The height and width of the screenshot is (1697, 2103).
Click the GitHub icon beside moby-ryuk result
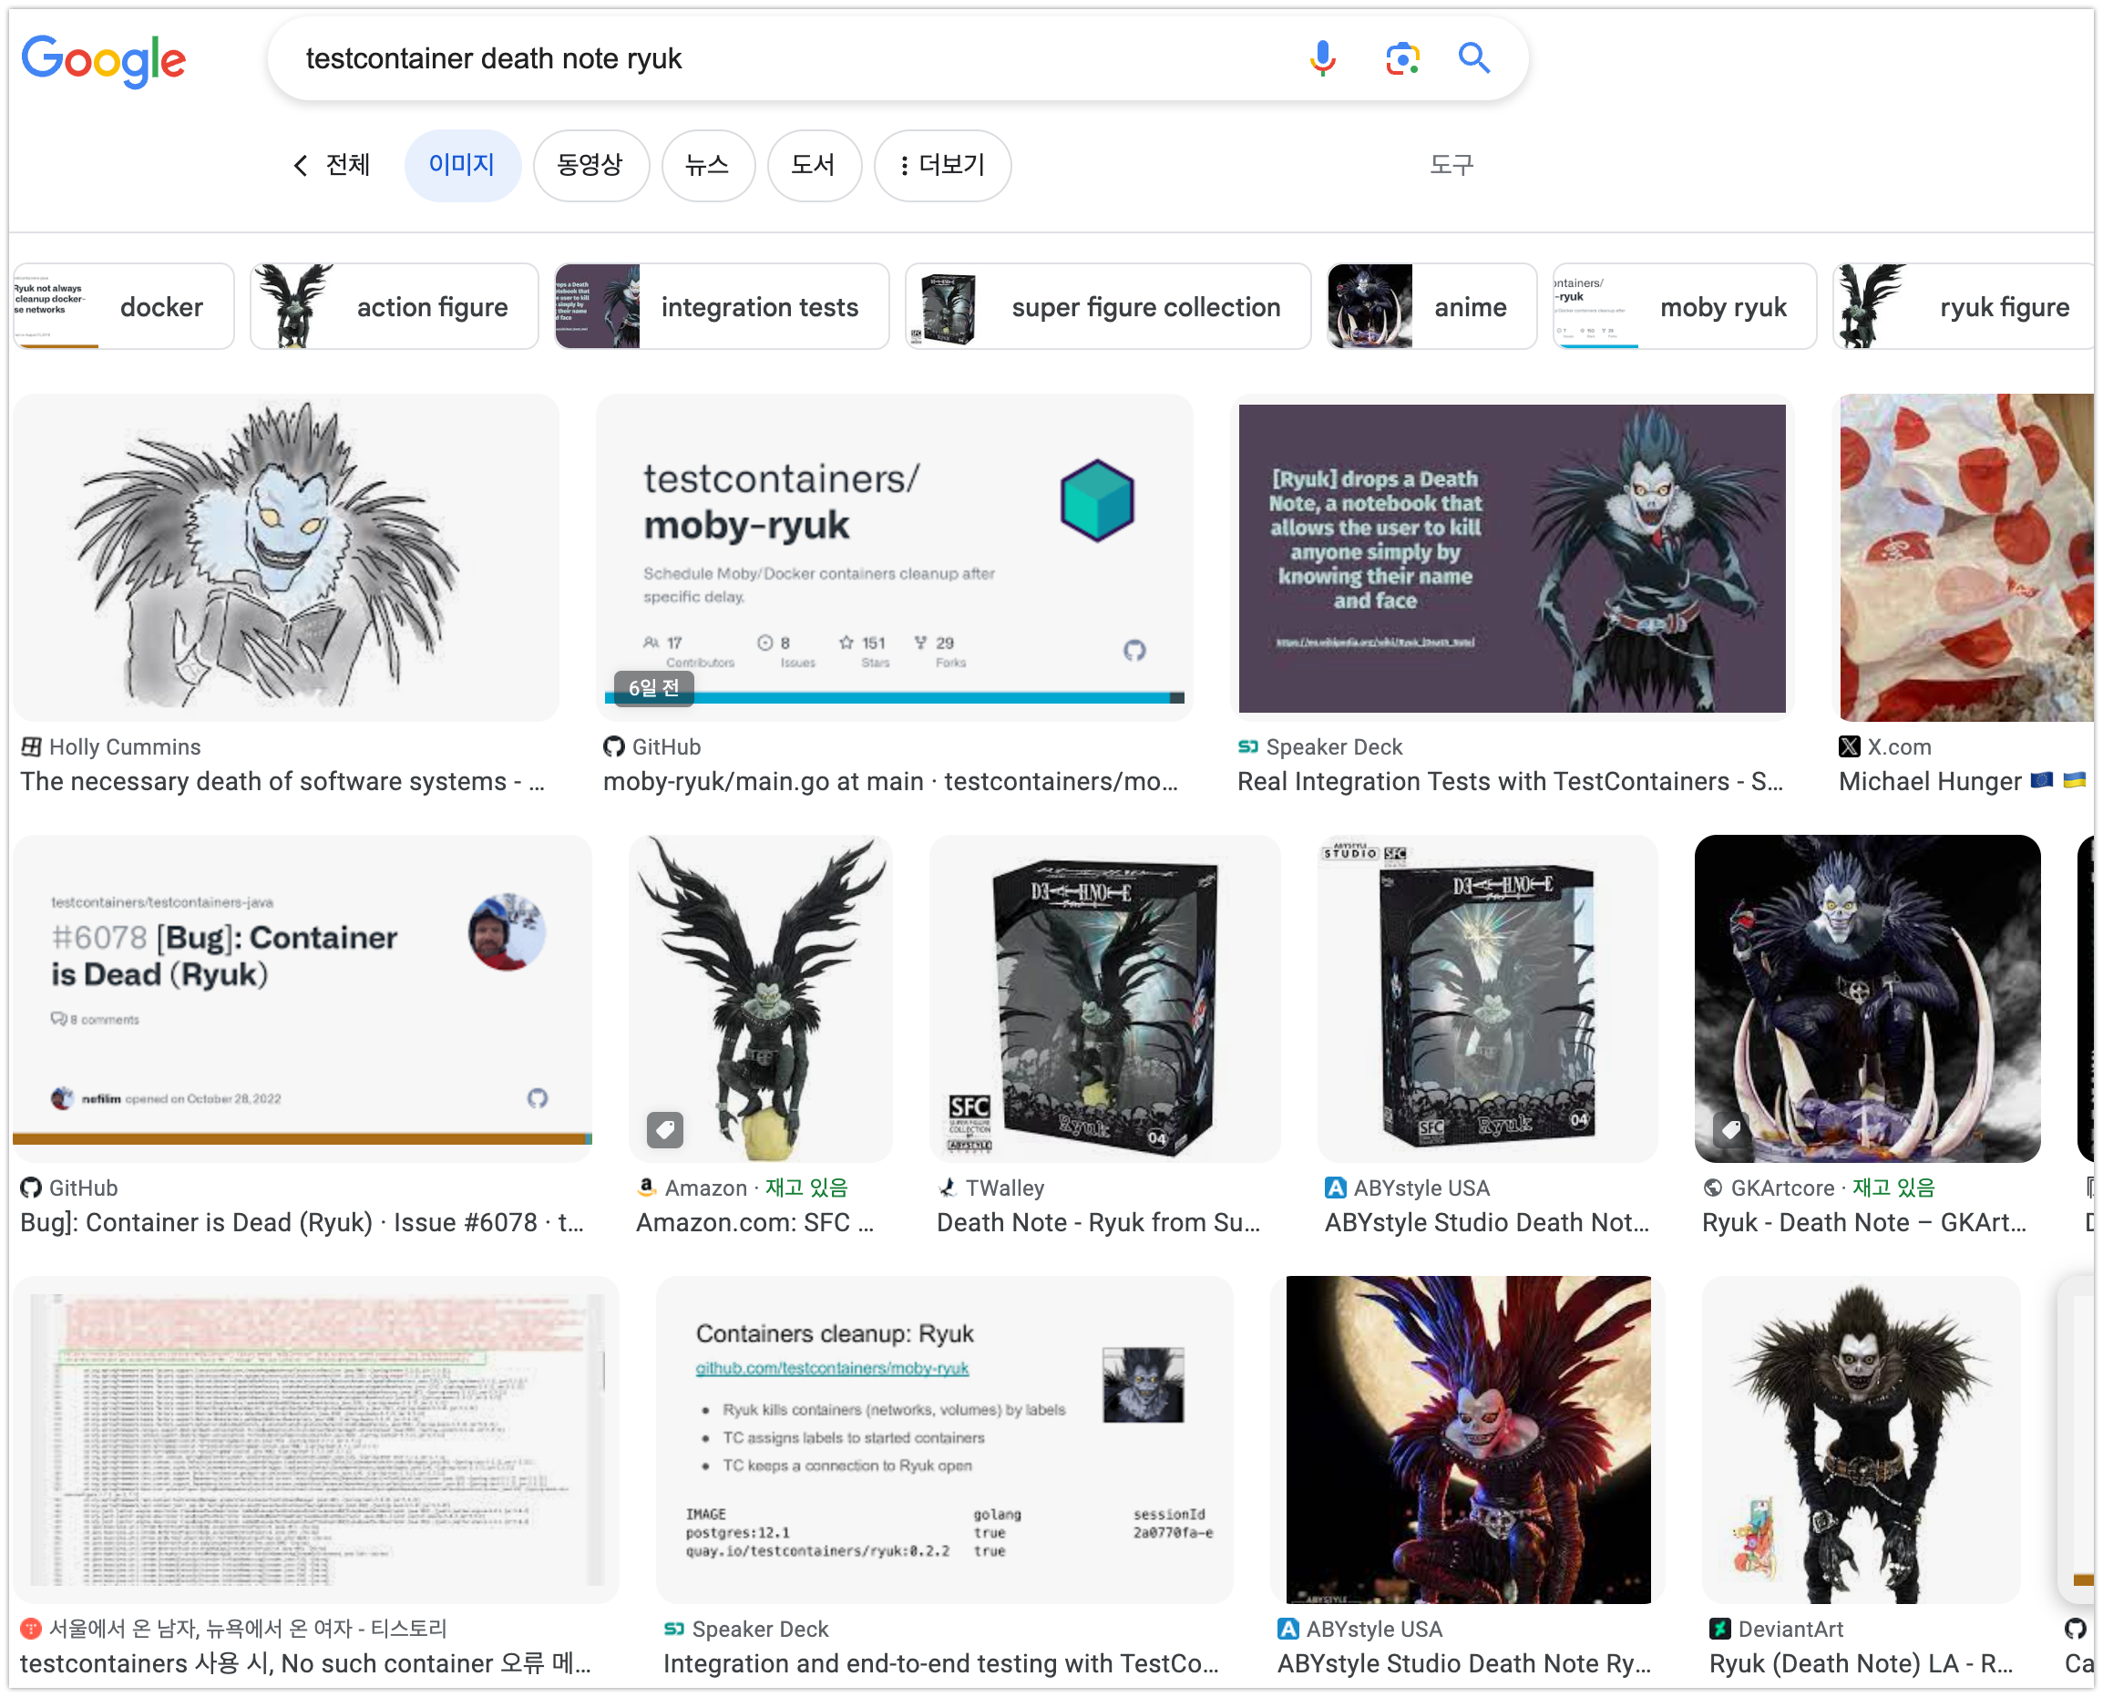tap(612, 746)
